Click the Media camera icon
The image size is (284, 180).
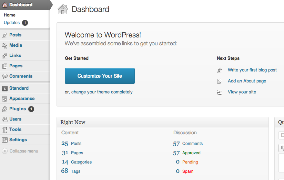tap(5, 45)
